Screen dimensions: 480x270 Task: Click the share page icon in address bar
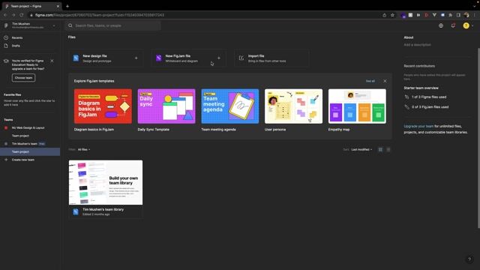[385, 15]
